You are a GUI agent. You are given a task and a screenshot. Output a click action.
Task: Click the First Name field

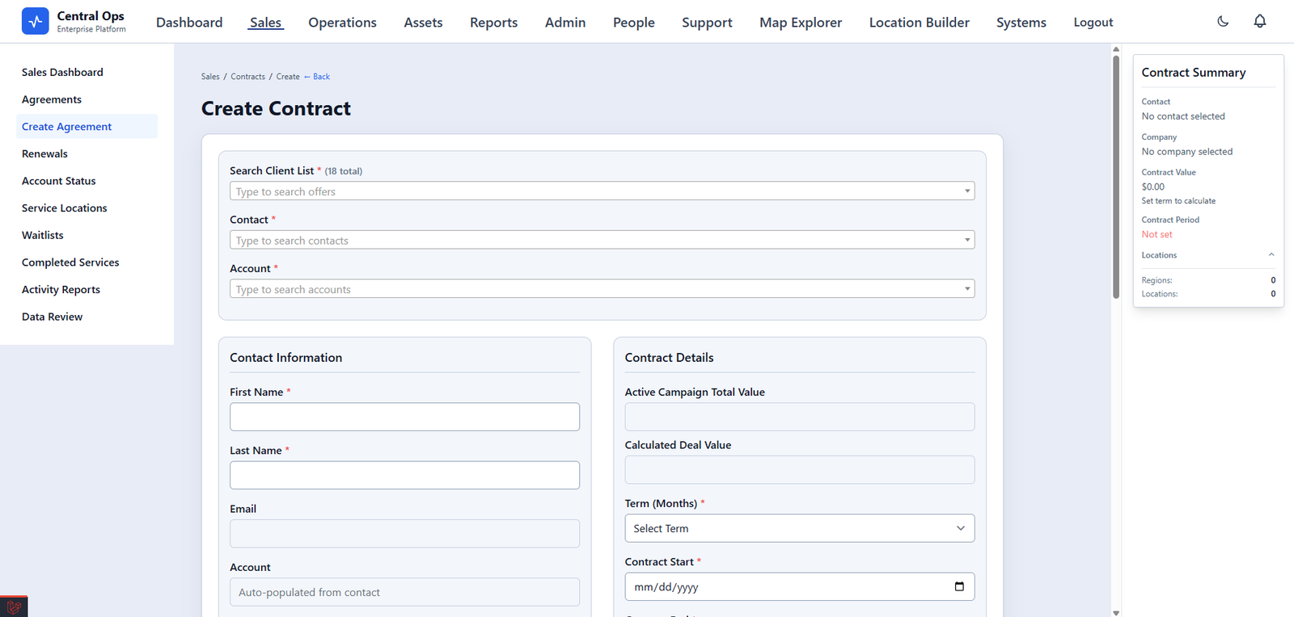[x=404, y=417]
